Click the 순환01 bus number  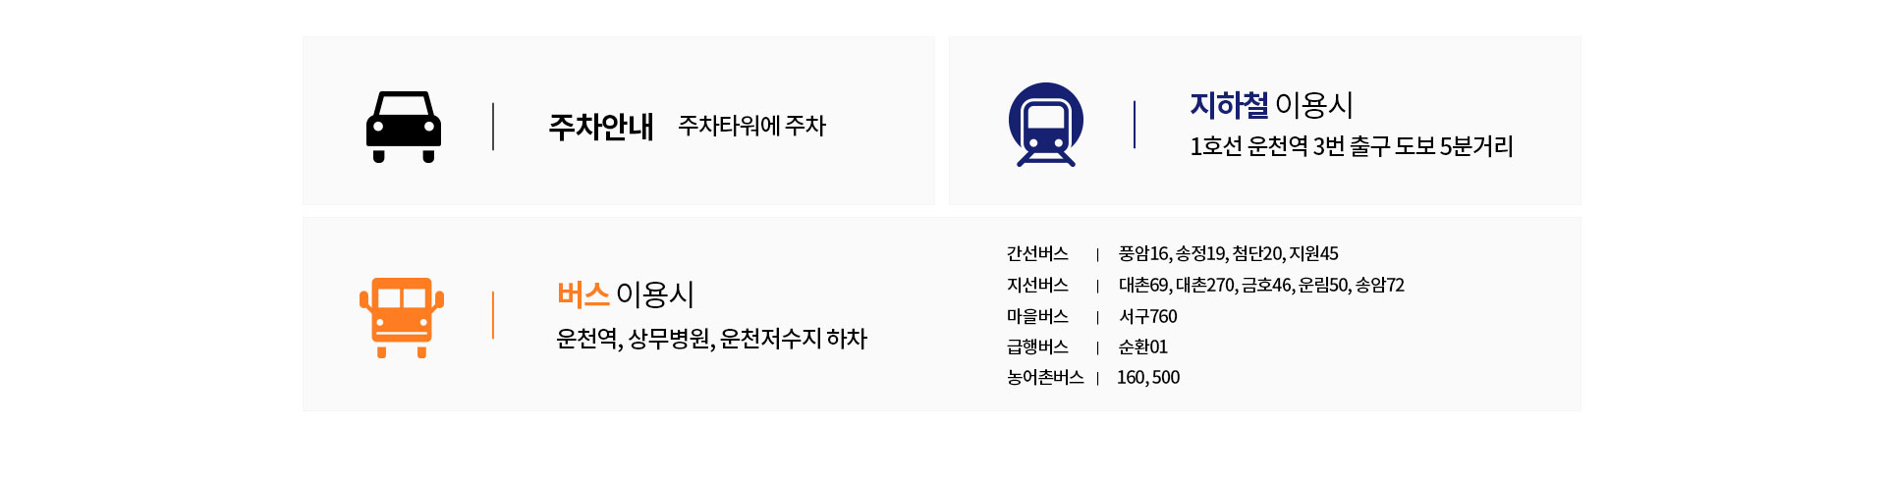pos(1142,347)
